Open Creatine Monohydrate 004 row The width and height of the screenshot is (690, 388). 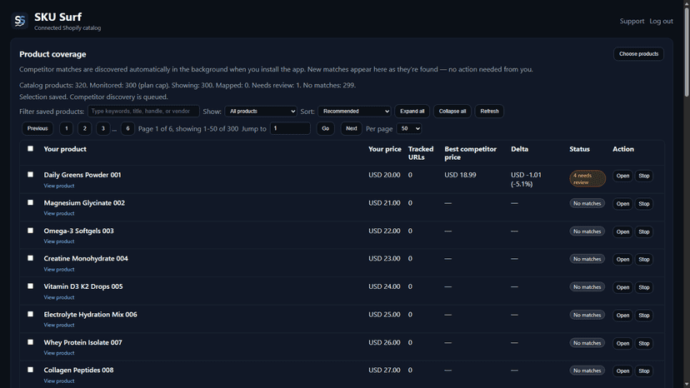pyautogui.click(x=622, y=260)
